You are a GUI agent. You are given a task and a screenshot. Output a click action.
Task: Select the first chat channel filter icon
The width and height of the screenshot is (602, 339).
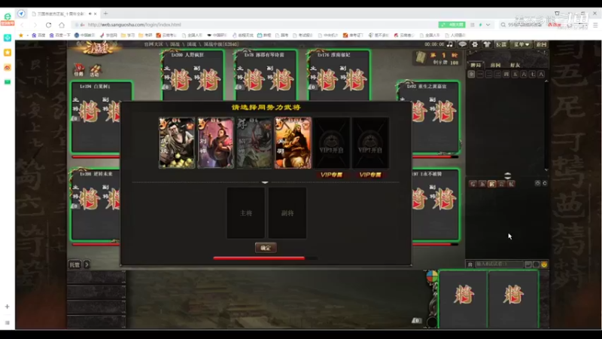[x=473, y=184]
